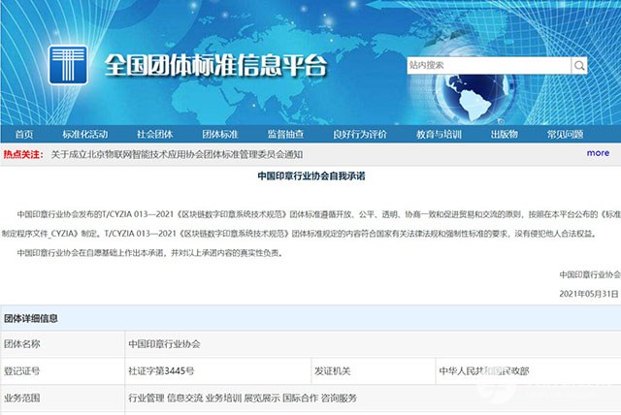Select the 登记证号 label cell
The height and width of the screenshot is (415, 621).
62,371
